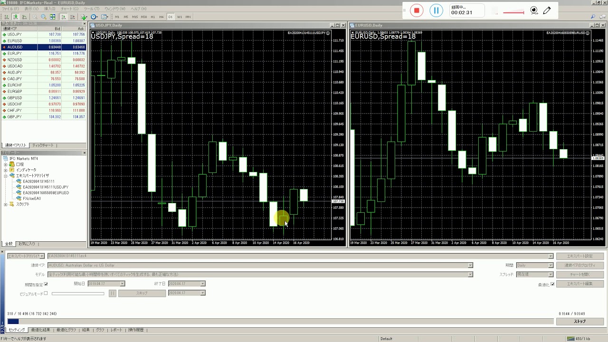
Task: Open the ファイル (F) menu
Action: tap(10, 9)
